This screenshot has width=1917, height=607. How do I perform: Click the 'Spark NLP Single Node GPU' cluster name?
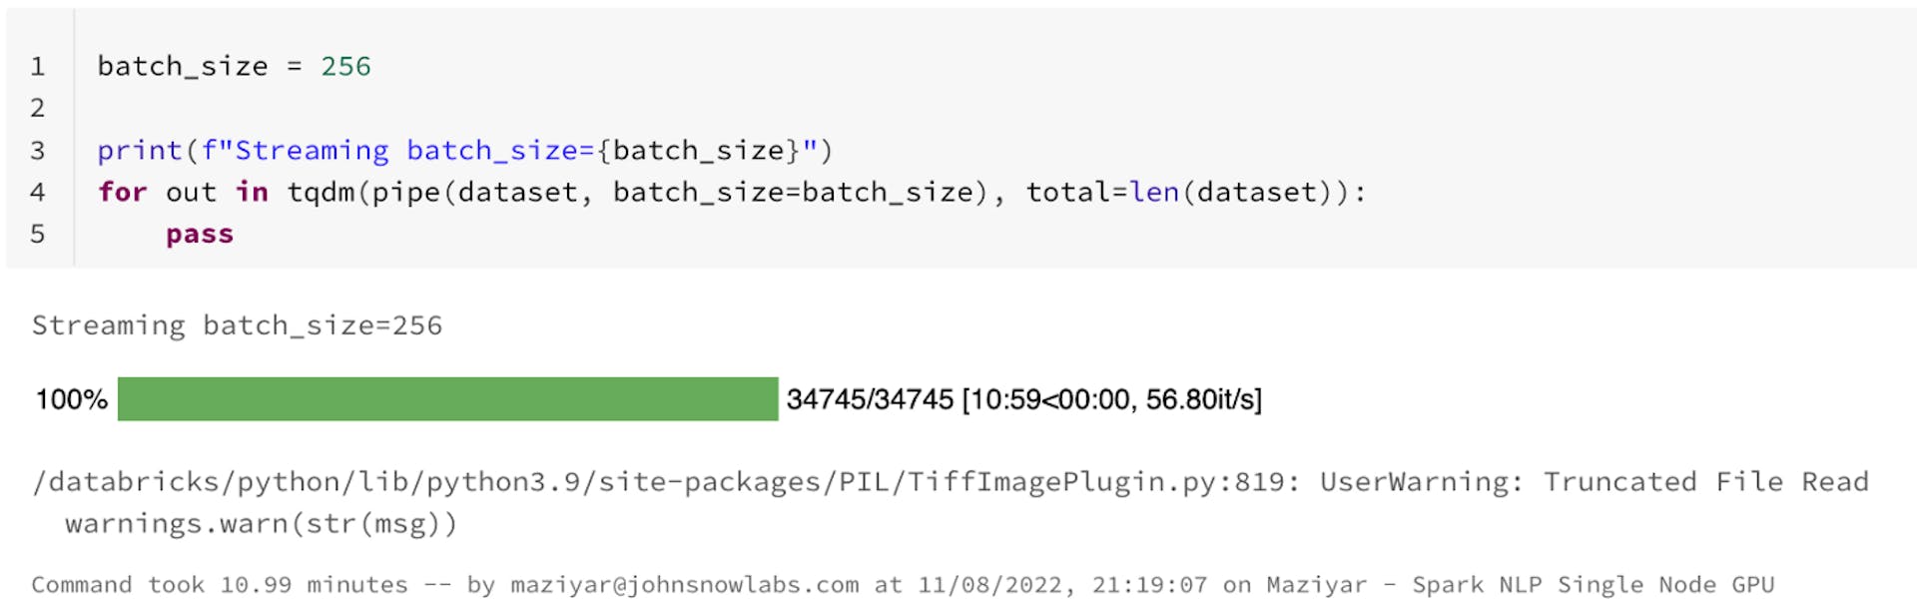[x=1593, y=585]
